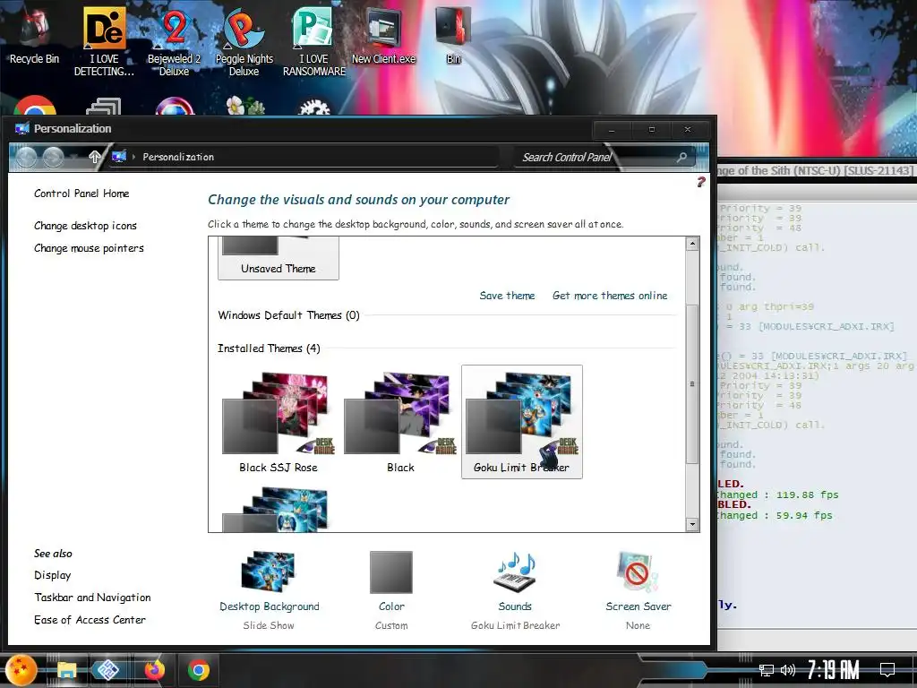The image size is (917, 688).
Task: Open Ease of Access Center link
Action: coord(90,620)
